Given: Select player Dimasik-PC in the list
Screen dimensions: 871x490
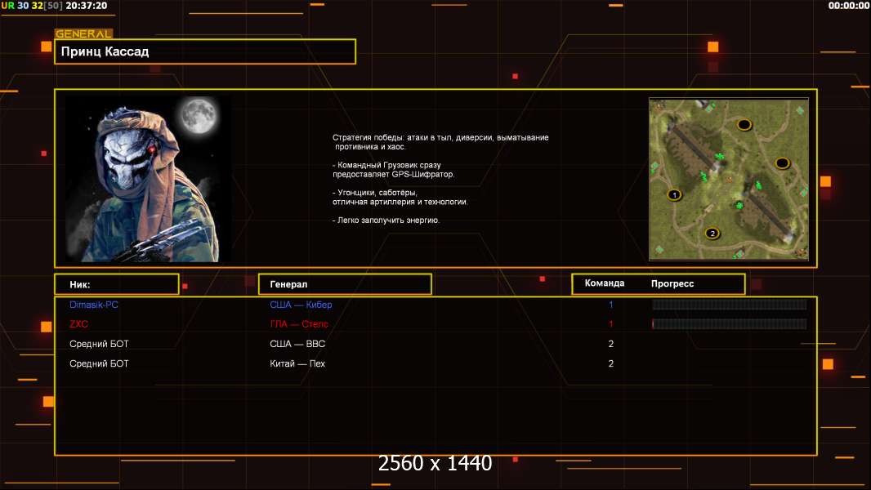Looking at the screenshot, I should (94, 305).
